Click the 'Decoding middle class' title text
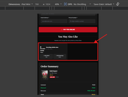Image resolution: width=128 pixels, height=97 pixels. (x=52, y=47)
